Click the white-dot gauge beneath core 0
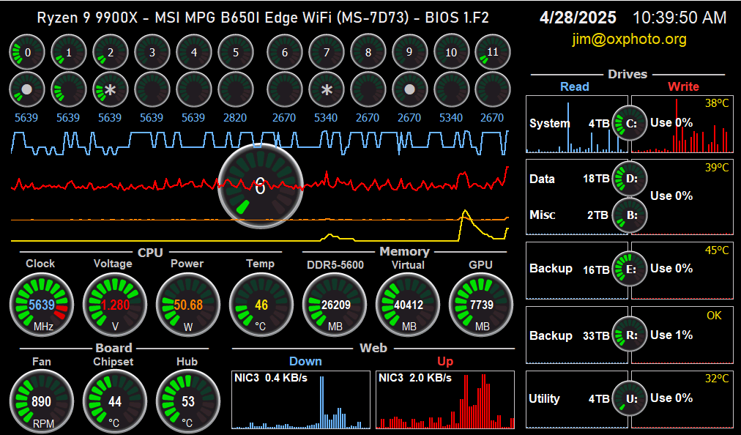 pos(27,89)
